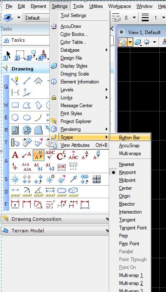Select the Dimension Element tool in row F
This screenshot has width=166, height=292.
point(15,204)
